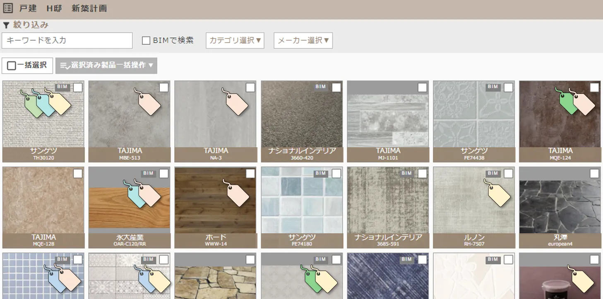Click BIM badge on サンゲツ FE74438
The image size is (603, 299).
pos(492,87)
